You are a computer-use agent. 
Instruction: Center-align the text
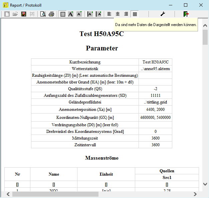pyautogui.click(x=118, y=14)
